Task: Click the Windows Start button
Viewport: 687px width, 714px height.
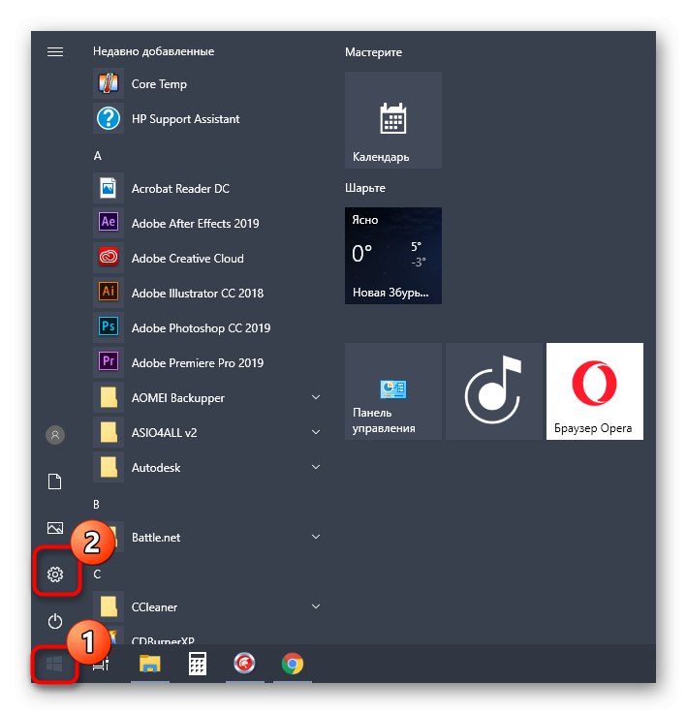Action: [54, 665]
